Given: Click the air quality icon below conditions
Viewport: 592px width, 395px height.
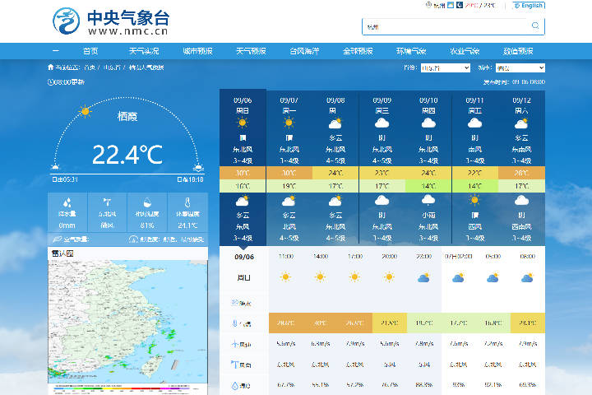Looking at the screenshot, I should pos(57,239).
